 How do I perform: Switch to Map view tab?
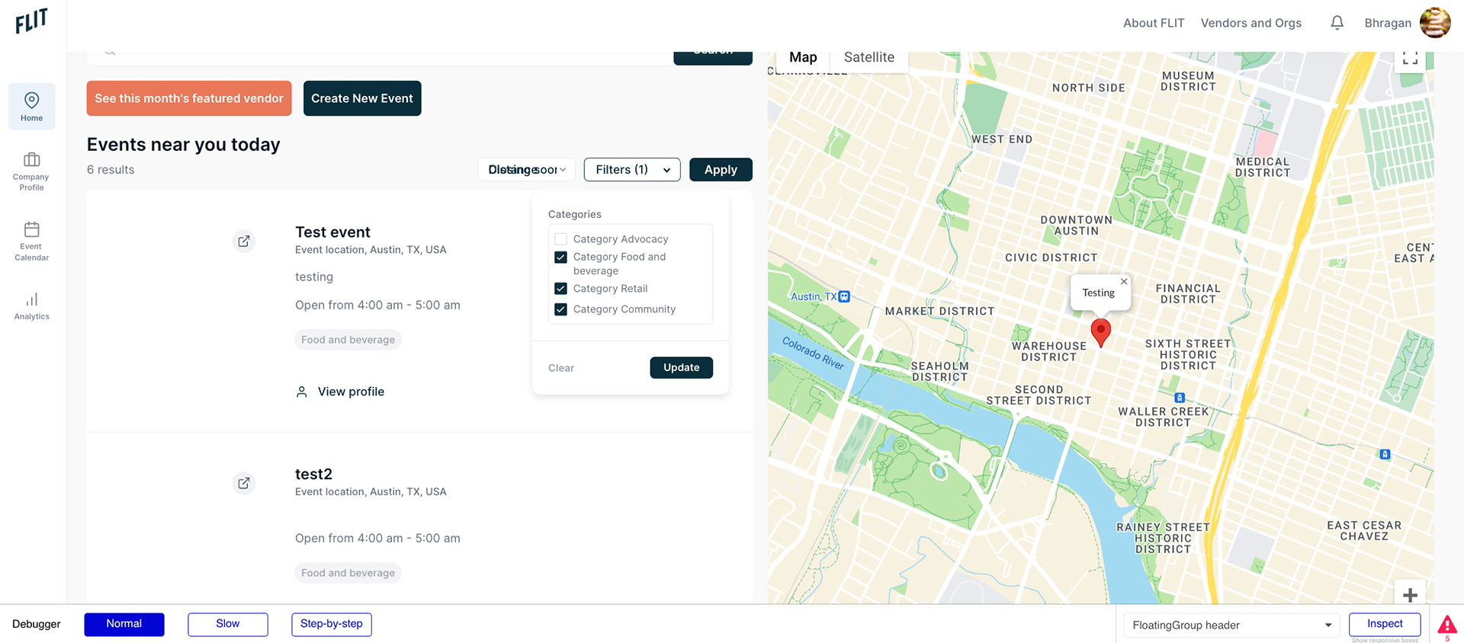click(x=803, y=58)
